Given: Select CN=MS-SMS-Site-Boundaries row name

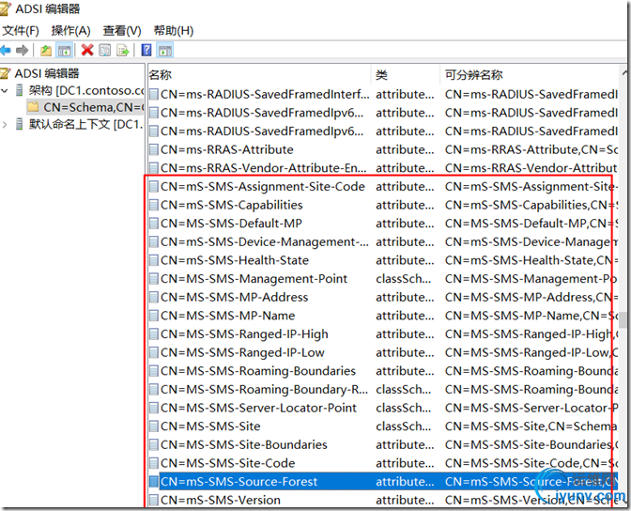Looking at the screenshot, I should (244, 445).
